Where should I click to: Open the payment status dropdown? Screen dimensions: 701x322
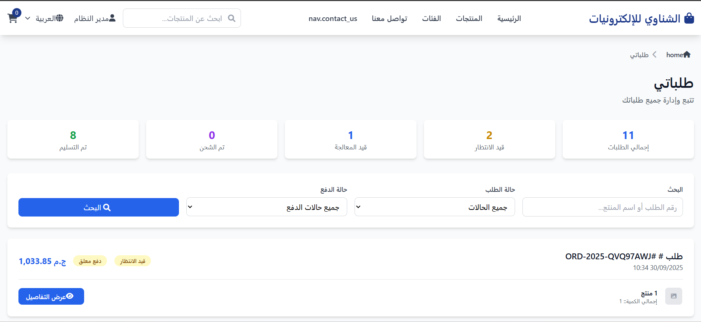tap(266, 207)
